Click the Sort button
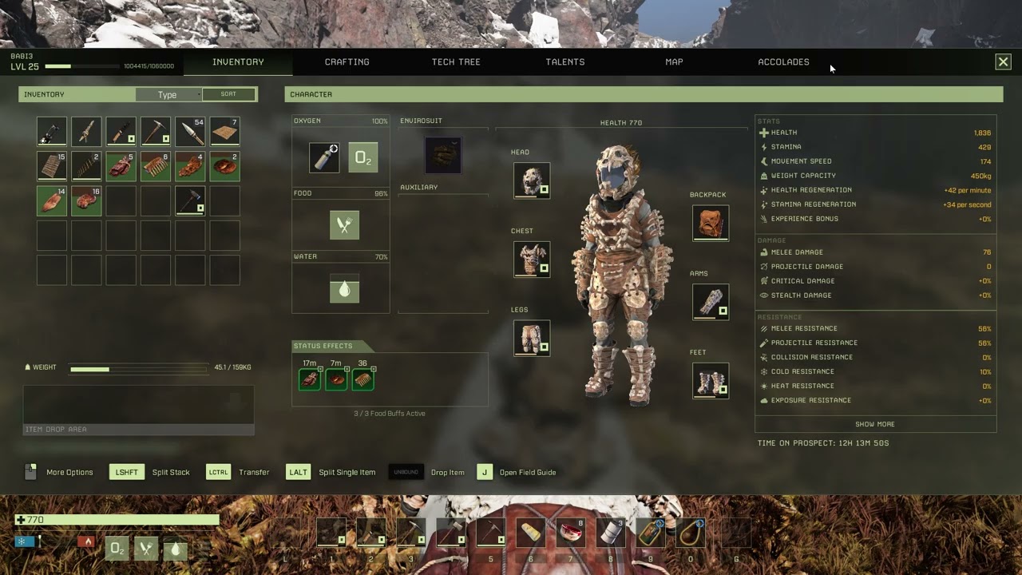 [228, 94]
